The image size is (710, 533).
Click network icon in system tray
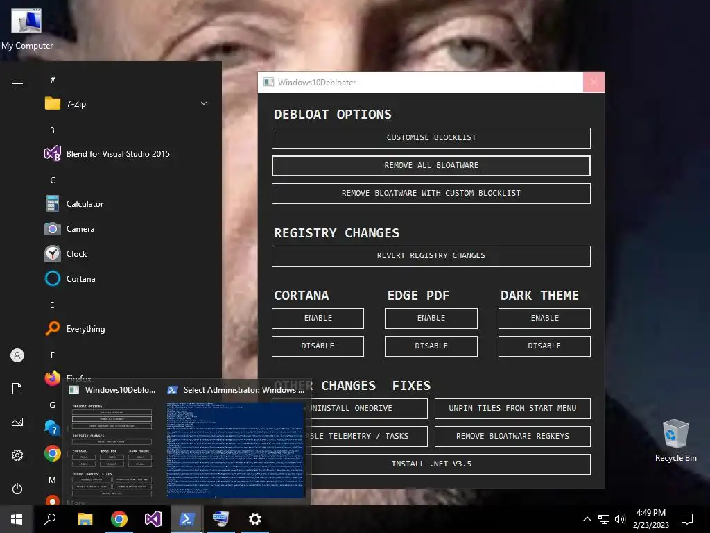tap(604, 519)
